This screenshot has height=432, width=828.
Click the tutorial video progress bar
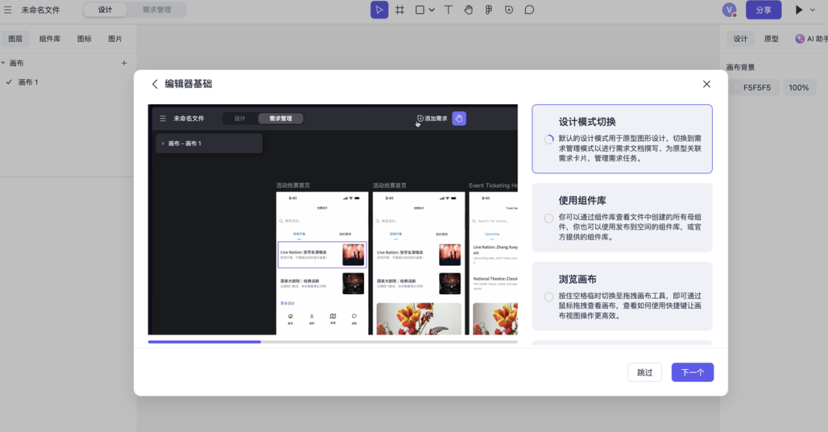(x=333, y=342)
